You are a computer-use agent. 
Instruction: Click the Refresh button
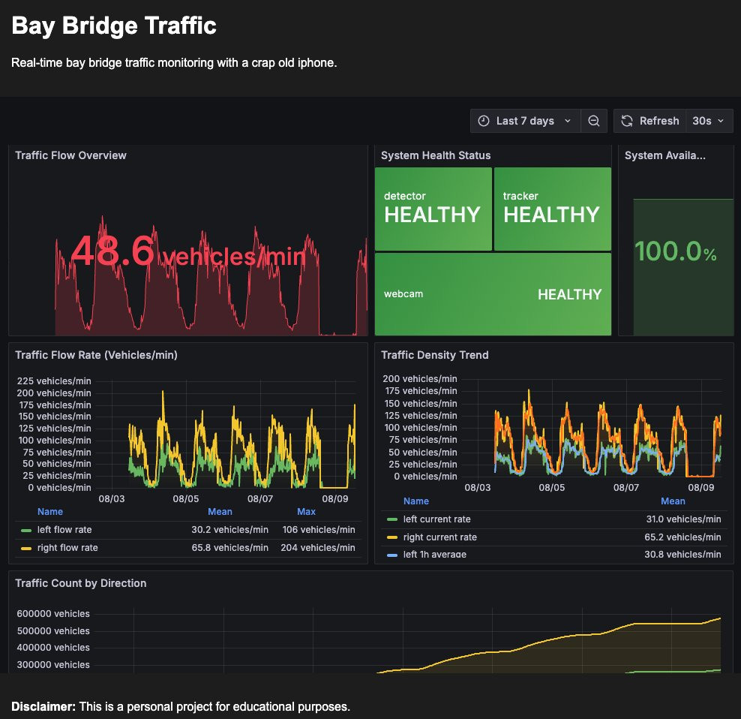[x=649, y=121]
